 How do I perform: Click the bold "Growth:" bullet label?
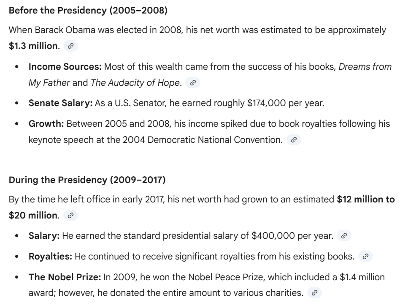(46, 124)
